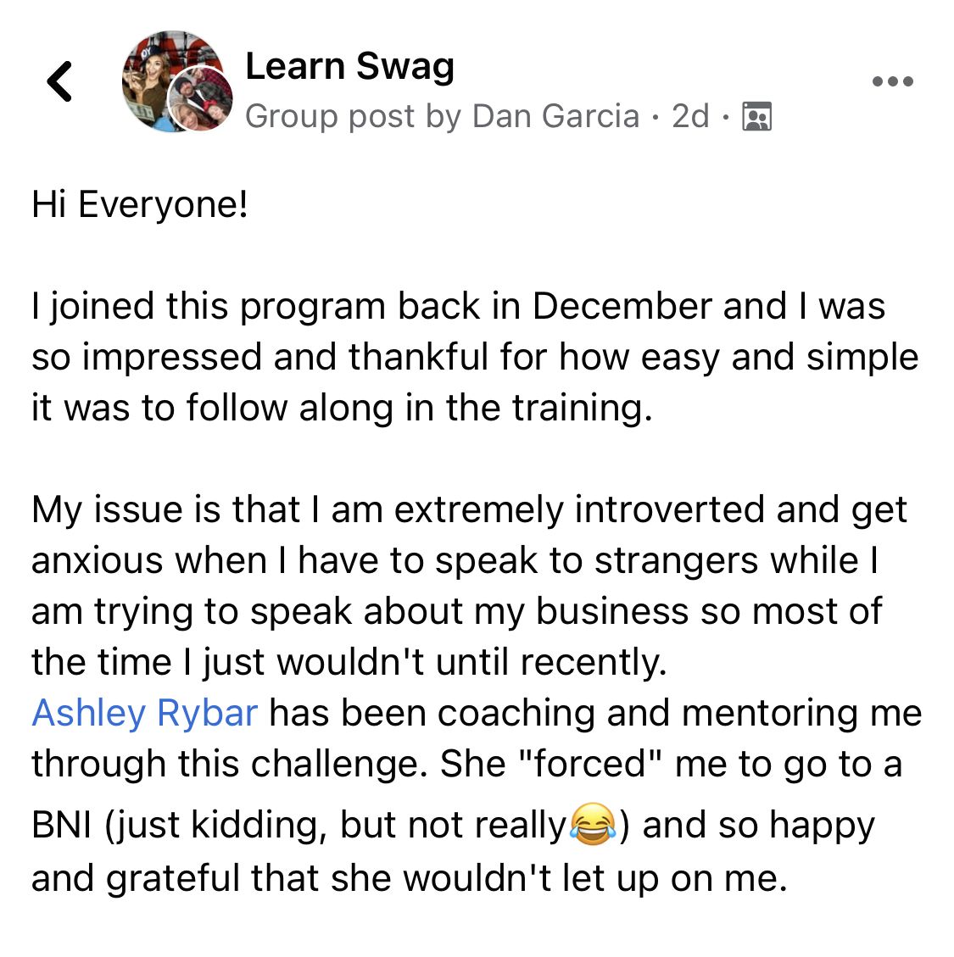Image resolution: width=954 pixels, height=957 pixels.
Task: Tap the final line "and grateful that she"
Action: [409, 878]
